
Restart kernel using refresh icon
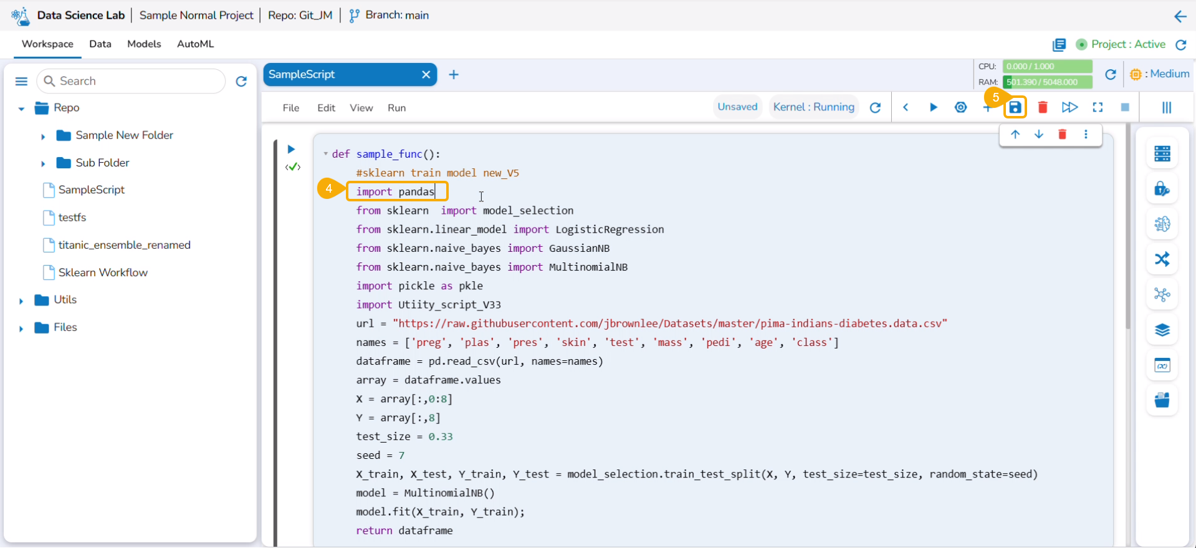point(875,108)
